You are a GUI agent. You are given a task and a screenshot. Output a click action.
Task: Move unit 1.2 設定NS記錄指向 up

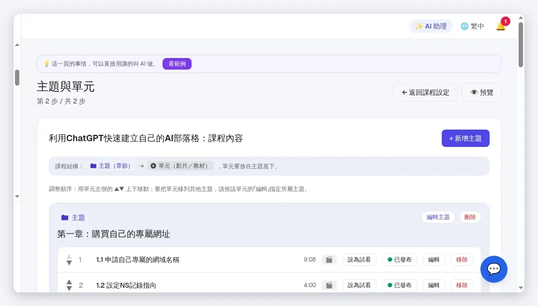click(x=69, y=282)
